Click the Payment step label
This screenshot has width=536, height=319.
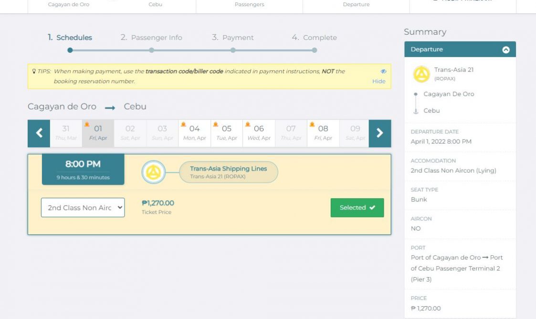(233, 38)
